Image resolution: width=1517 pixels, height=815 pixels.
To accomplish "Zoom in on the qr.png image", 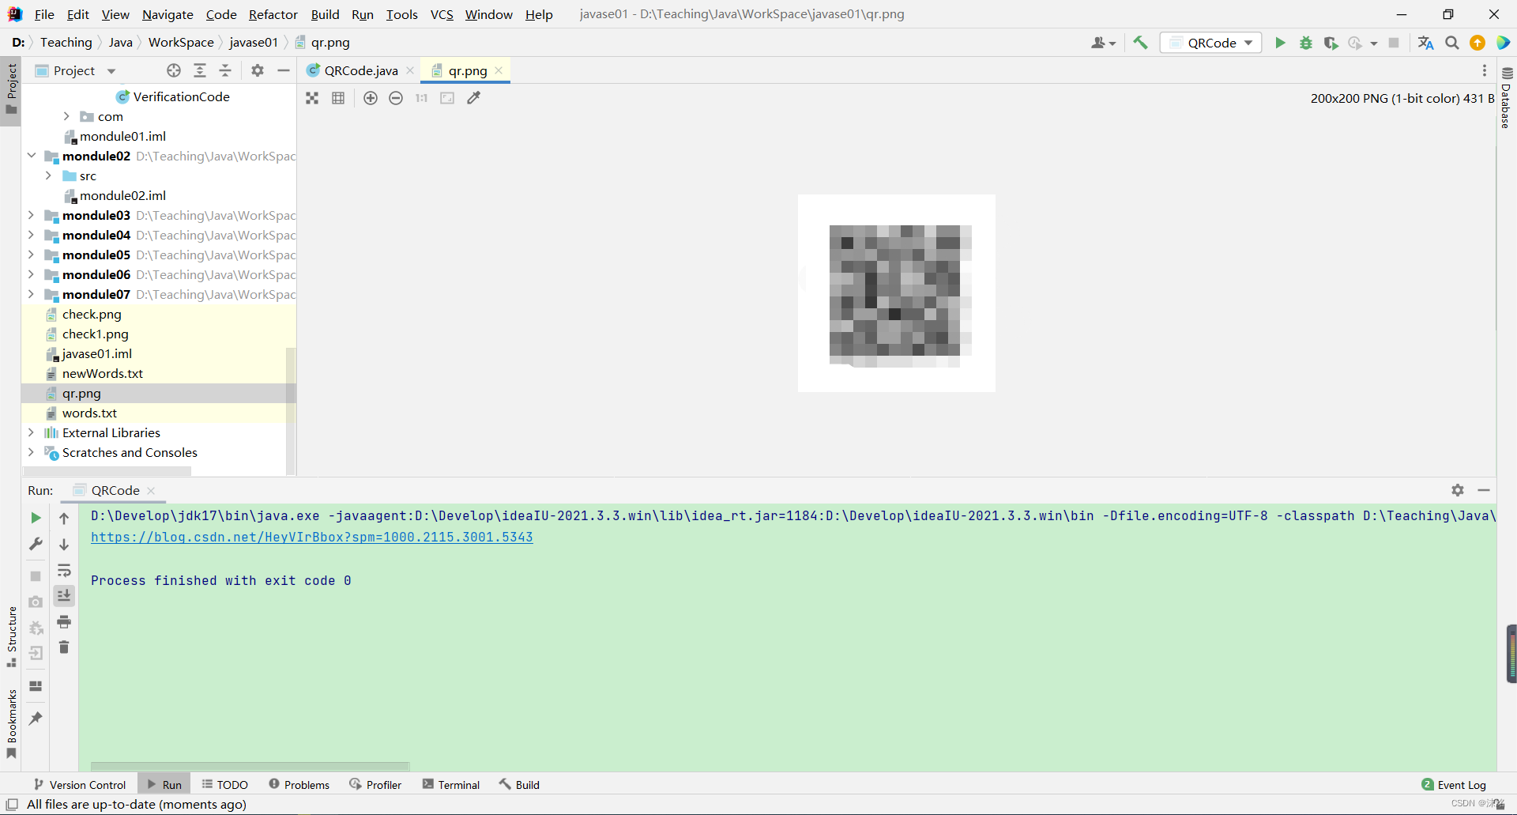I will pos(371,97).
